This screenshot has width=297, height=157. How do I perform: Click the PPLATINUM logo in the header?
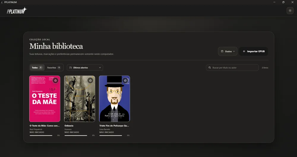(17, 11)
